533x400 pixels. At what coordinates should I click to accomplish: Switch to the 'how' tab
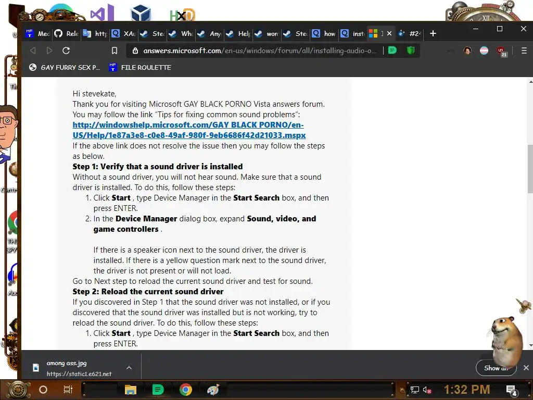click(x=324, y=33)
